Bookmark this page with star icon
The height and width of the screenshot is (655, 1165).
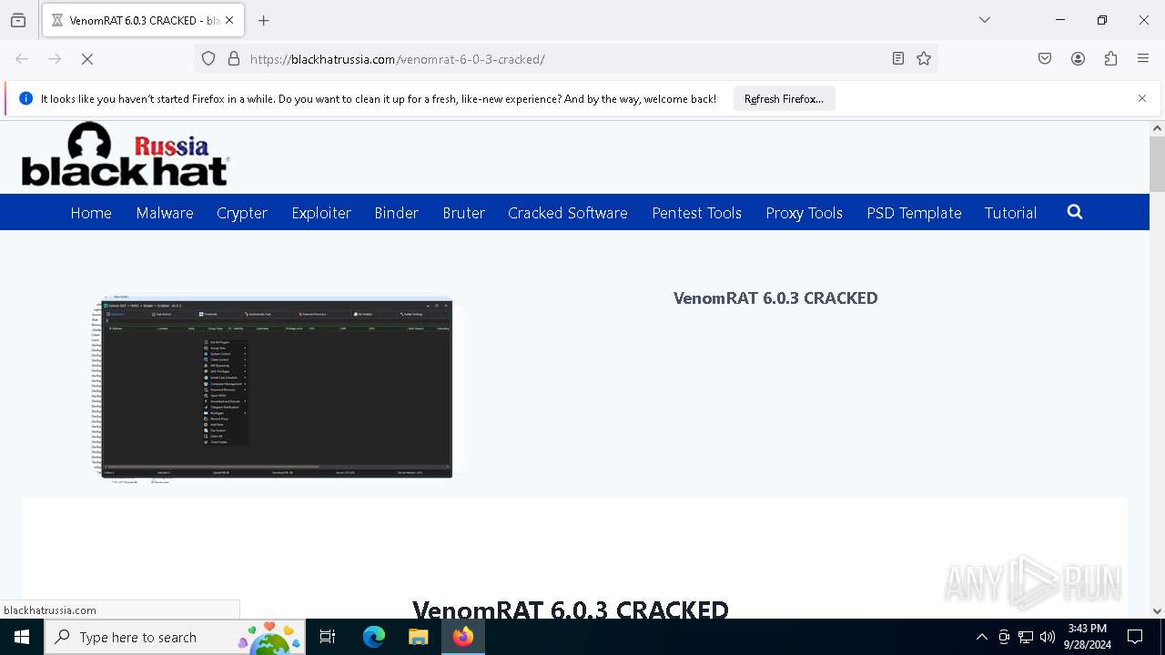(924, 59)
